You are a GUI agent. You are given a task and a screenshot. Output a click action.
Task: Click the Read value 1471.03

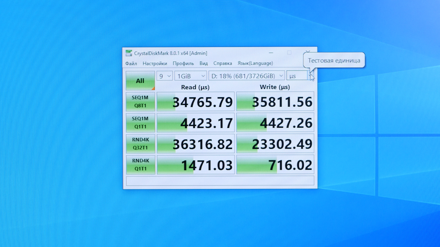[196, 165]
